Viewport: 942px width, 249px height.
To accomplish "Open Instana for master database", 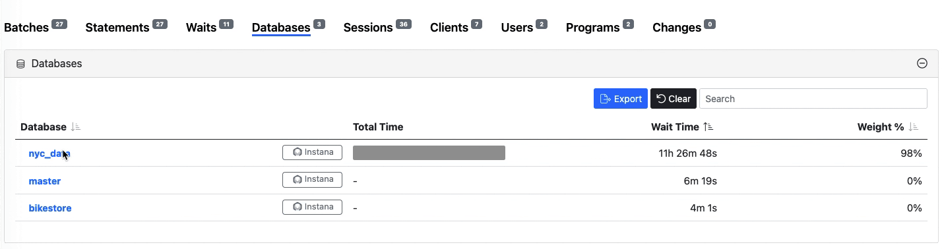I will (312, 180).
